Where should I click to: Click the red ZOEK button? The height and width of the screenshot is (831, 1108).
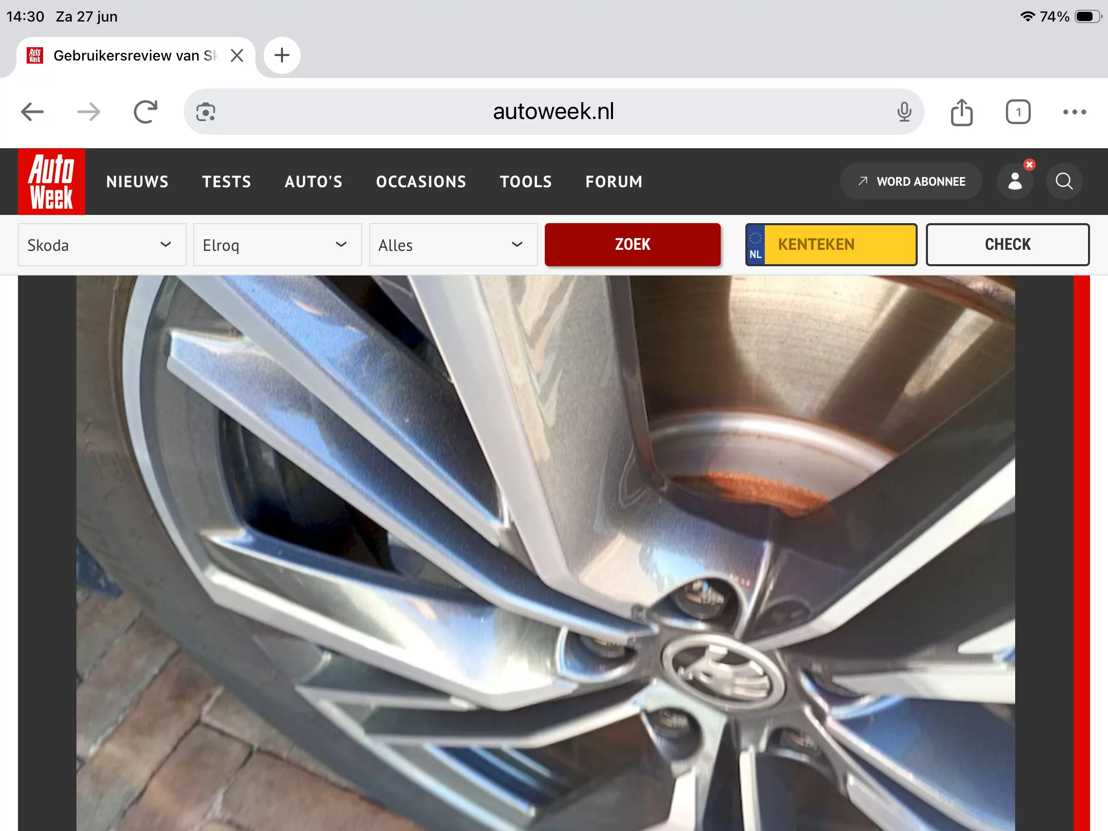click(632, 245)
